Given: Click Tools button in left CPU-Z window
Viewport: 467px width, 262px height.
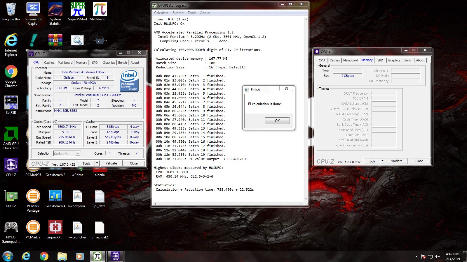Looking at the screenshot, I should [87, 163].
